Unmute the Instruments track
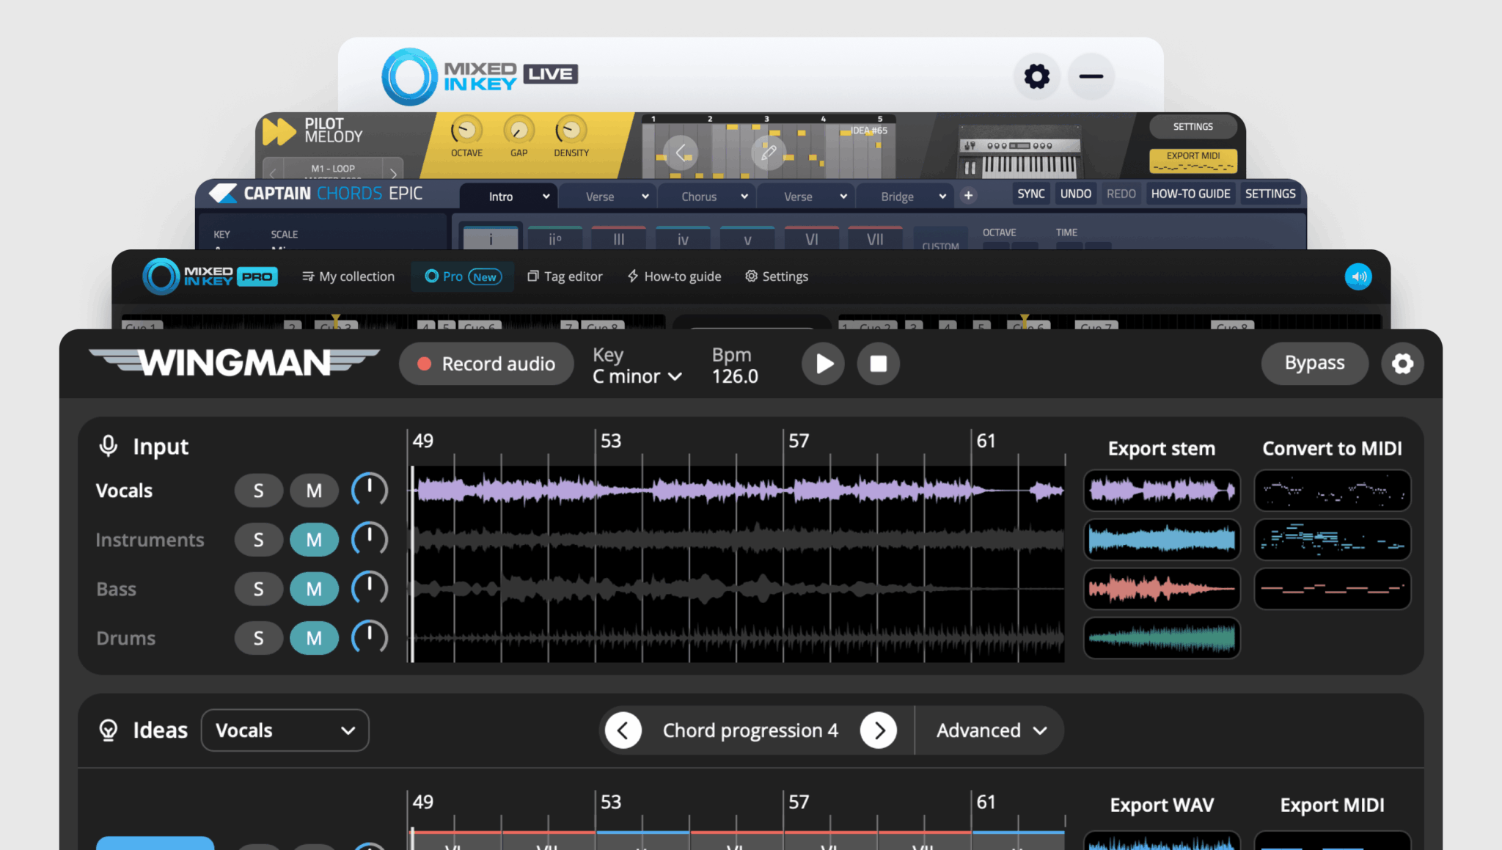The width and height of the screenshot is (1502, 850). click(x=314, y=540)
